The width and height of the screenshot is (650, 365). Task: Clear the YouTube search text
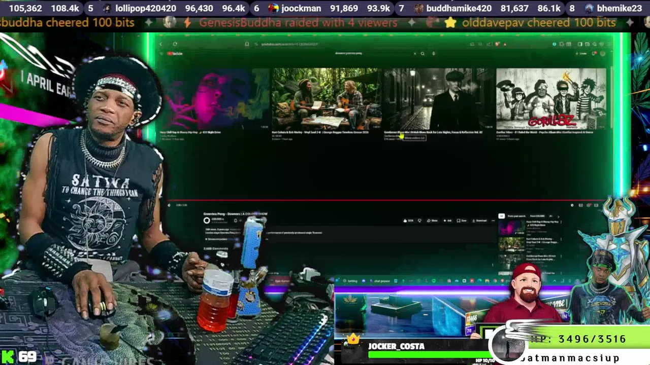pos(414,53)
